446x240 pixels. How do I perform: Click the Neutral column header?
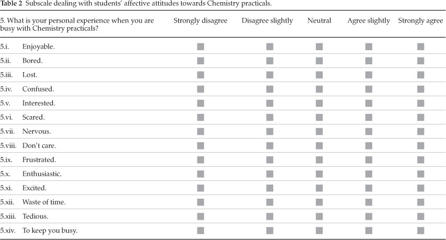pos(319,20)
